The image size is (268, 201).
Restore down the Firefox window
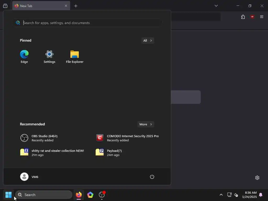tap(250, 6)
